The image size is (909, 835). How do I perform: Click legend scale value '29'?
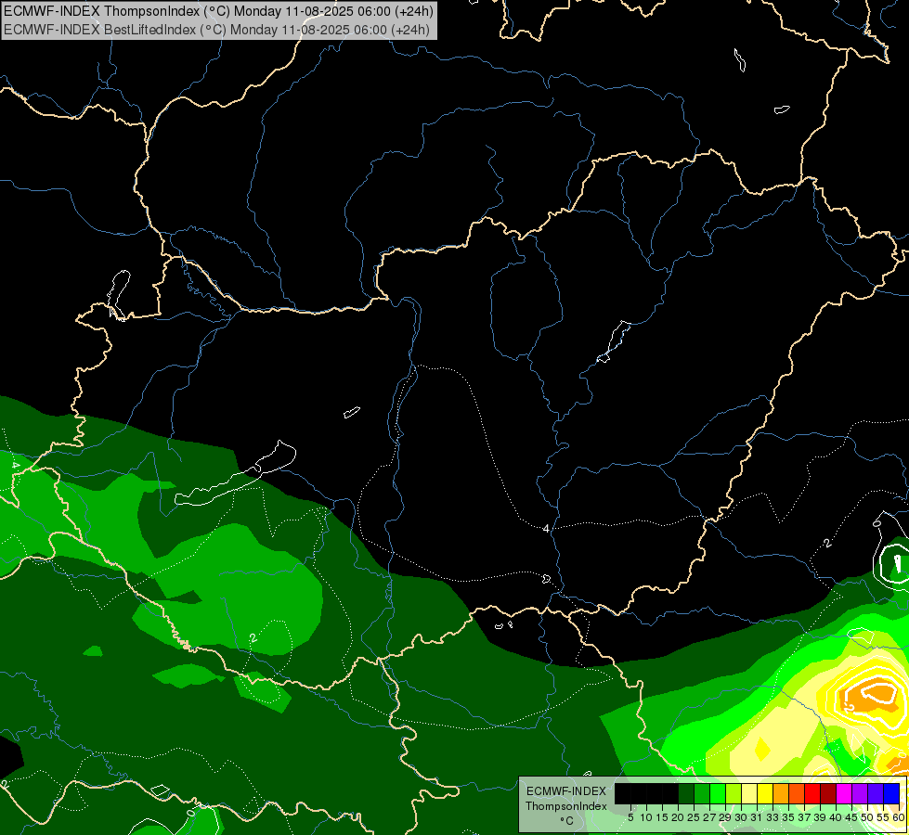(725, 817)
